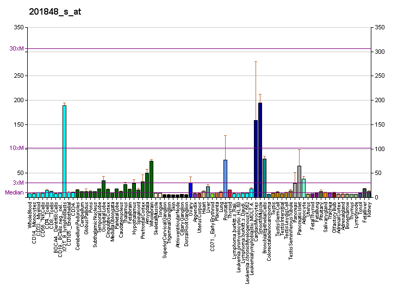Select the 30xM threshold label
This screenshot has width=398, height=288.
[x=16, y=48]
